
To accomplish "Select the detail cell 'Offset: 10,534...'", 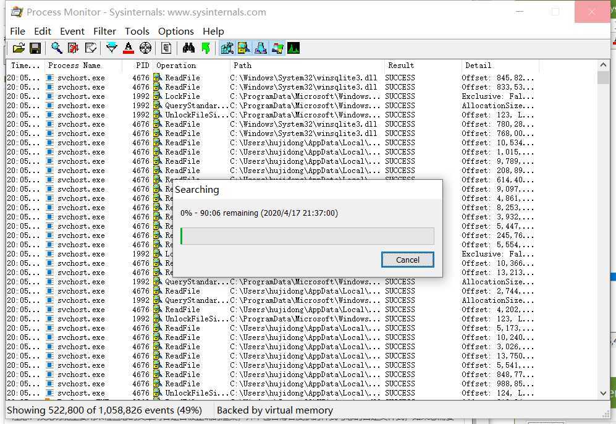I will click(498, 143).
